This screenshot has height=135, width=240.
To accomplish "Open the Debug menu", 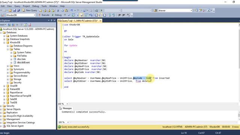I will coord(36,6).
